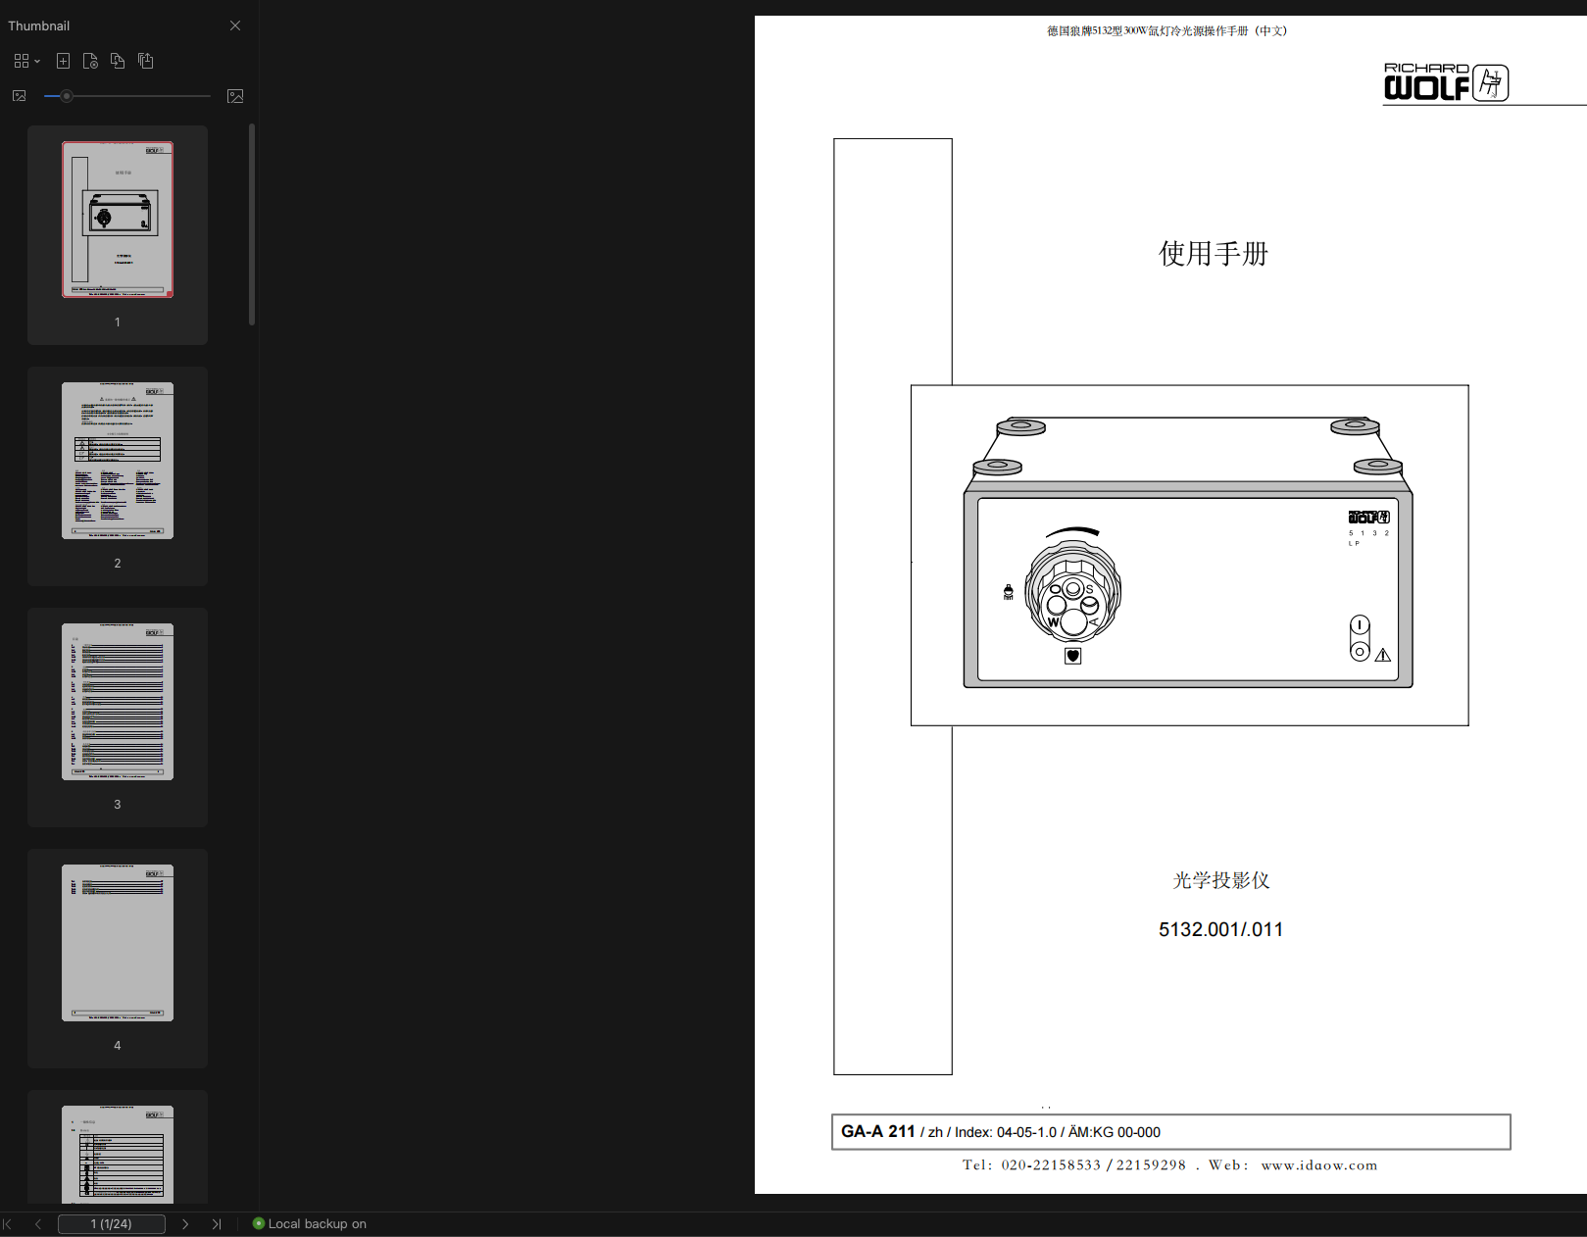The height and width of the screenshot is (1237, 1587).
Task: Click the extract pages icon
Action: pos(146,61)
